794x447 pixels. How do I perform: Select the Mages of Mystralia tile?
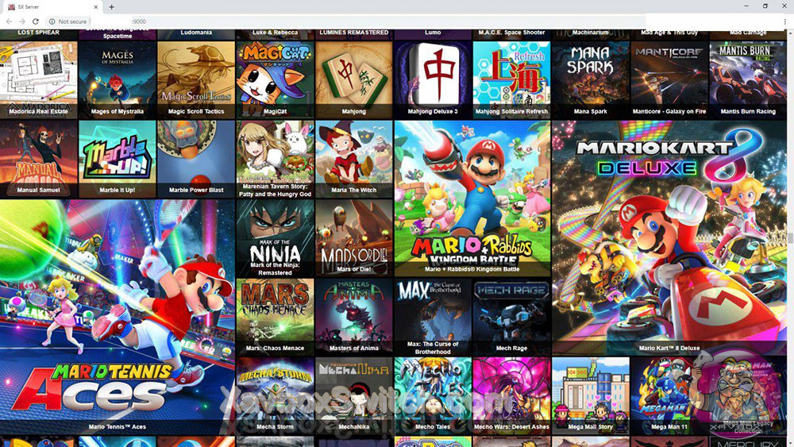click(x=118, y=79)
